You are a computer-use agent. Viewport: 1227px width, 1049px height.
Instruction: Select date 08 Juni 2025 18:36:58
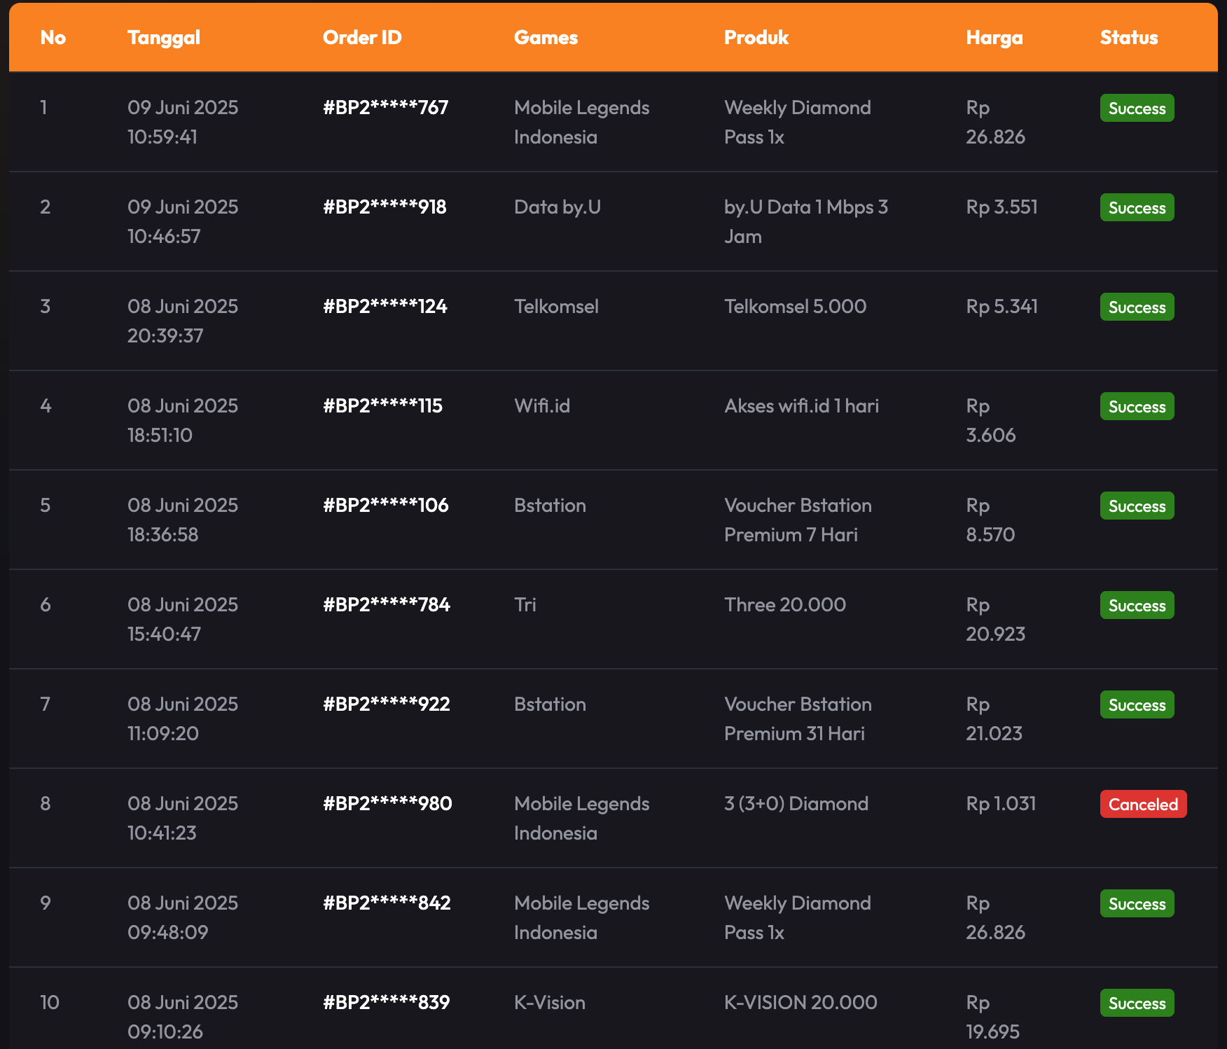click(x=183, y=520)
